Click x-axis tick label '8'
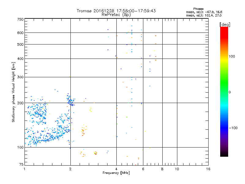This screenshot has width=245, height=184. tap(162, 169)
